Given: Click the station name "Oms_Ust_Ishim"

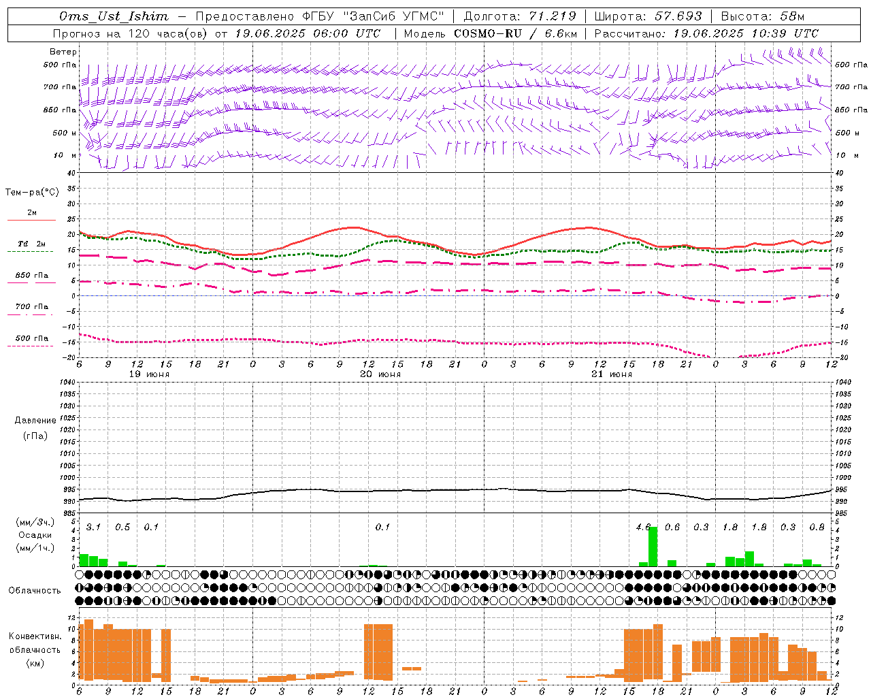Looking at the screenshot, I should point(114,16).
